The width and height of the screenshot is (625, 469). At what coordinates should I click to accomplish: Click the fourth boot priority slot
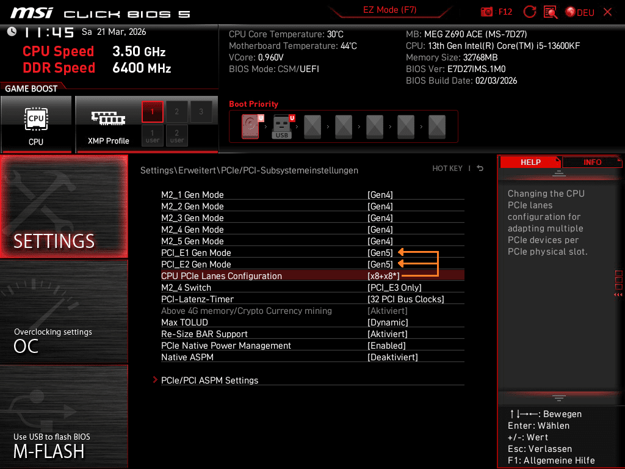pyautogui.click(x=344, y=126)
